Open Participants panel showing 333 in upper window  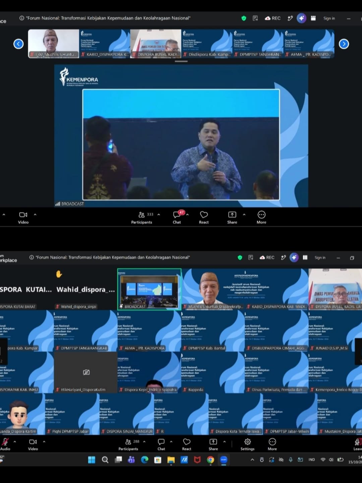click(x=142, y=217)
